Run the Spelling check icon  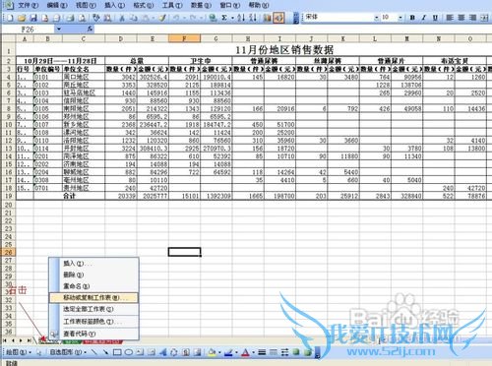click(x=96, y=18)
